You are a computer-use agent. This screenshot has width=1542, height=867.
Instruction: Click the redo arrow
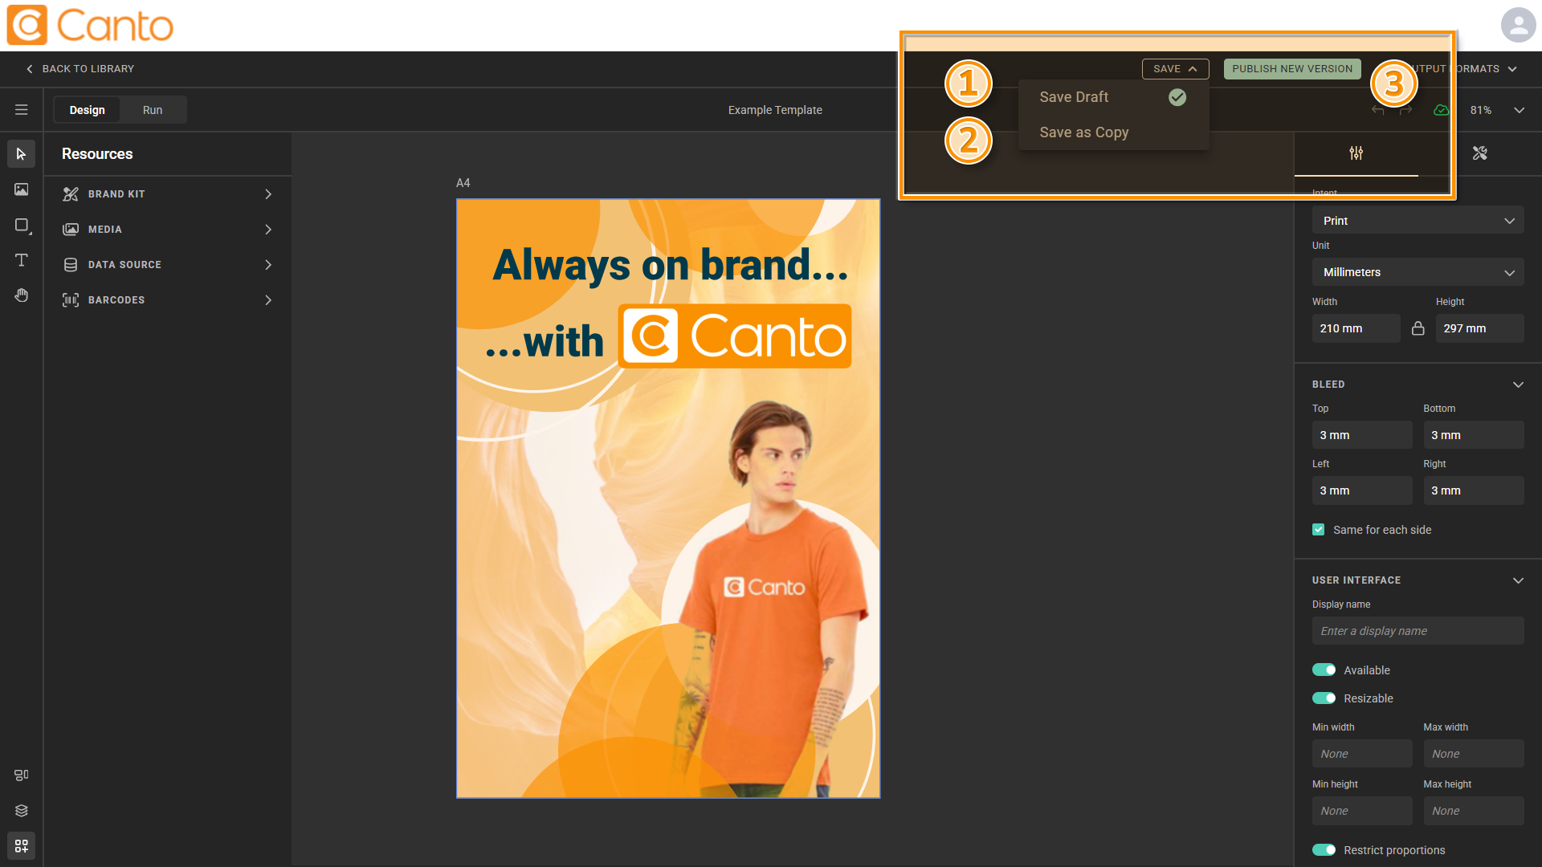tap(1405, 110)
